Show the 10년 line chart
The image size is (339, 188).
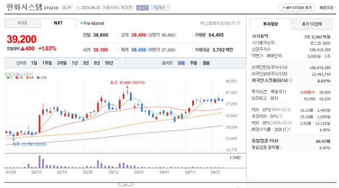click(109, 63)
